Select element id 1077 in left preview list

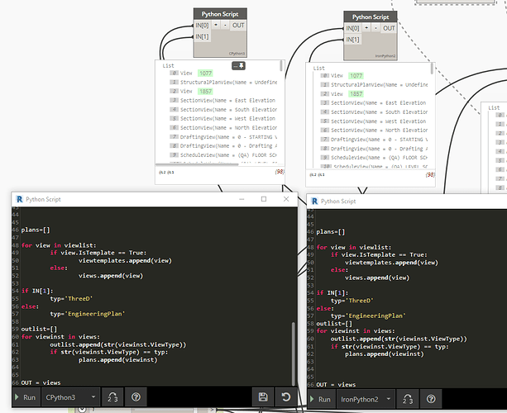tap(205, 74)
